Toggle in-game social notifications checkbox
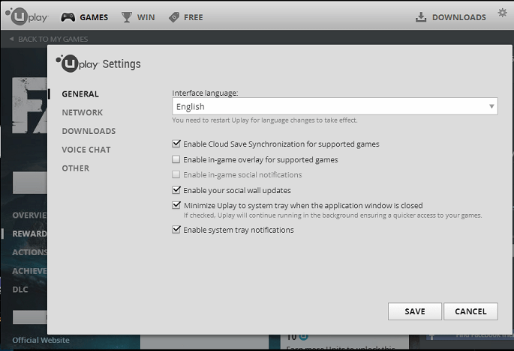The image size is (514, 351). pos(176,174)
